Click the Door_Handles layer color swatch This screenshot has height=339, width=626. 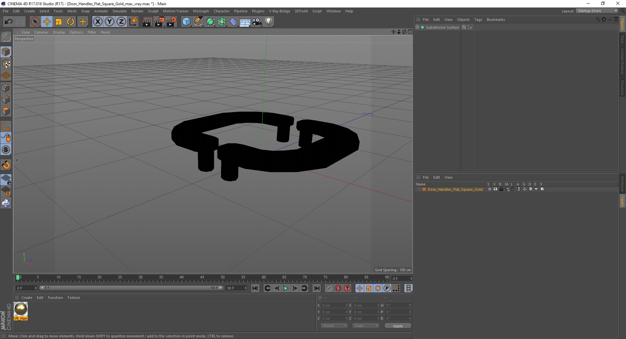click(x=424, y=189)
